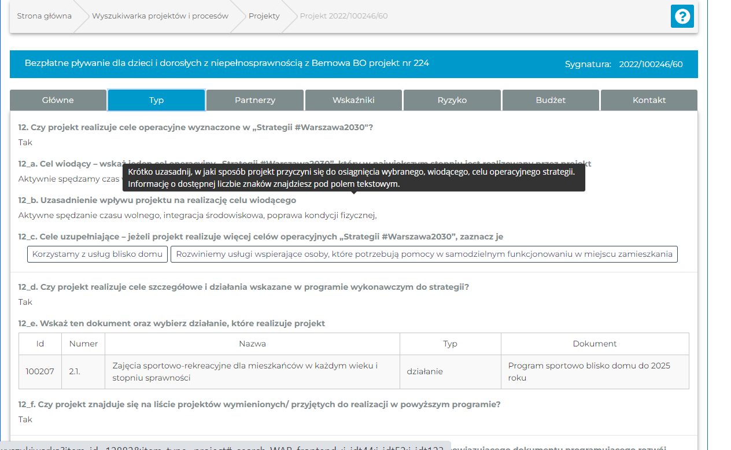Image resolution: width=731 pixels, height=450 pixels.
Task: Show the Budżet tab
Action: coord(551,100)
